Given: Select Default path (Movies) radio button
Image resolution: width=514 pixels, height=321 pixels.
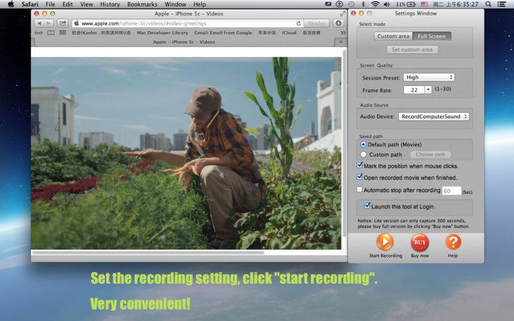Looking at the screenshot, I should point(363,144).
